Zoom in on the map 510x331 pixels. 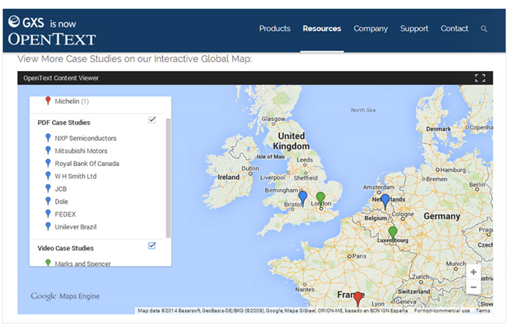pyautogui.click(x=473, y=273)
